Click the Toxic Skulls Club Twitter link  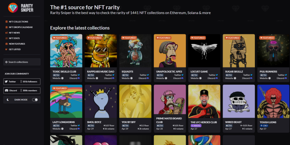coord(75,75)
